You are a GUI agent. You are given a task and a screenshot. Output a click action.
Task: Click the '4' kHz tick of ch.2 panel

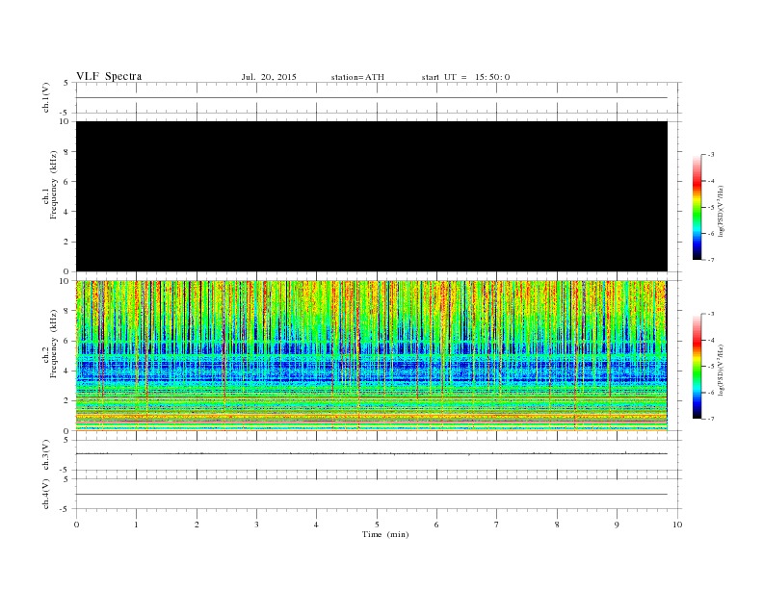click(67, 371)
